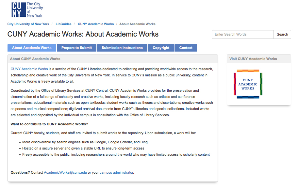Go to the LibGuides breadcrumb link
The height and width of the screenshot is (189, 299).
tap(63, 24)
